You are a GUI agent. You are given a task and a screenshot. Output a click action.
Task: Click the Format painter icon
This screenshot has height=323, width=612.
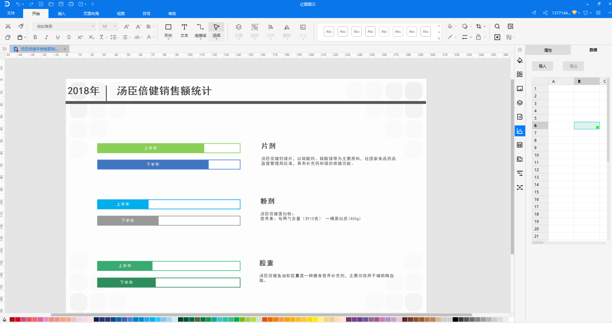click(21, 26)
